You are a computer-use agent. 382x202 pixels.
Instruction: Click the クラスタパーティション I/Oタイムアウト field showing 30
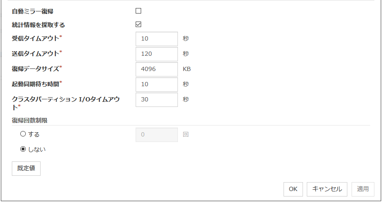pyautogui.click(x=156, y=100)
